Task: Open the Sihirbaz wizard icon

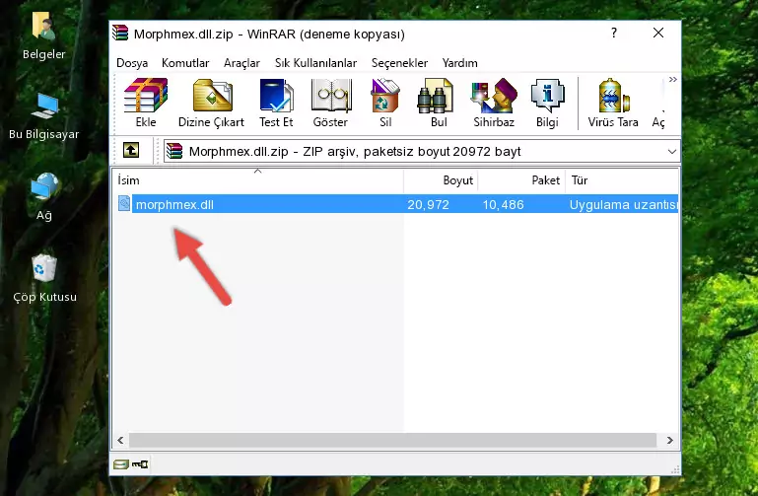Action: 494,103
